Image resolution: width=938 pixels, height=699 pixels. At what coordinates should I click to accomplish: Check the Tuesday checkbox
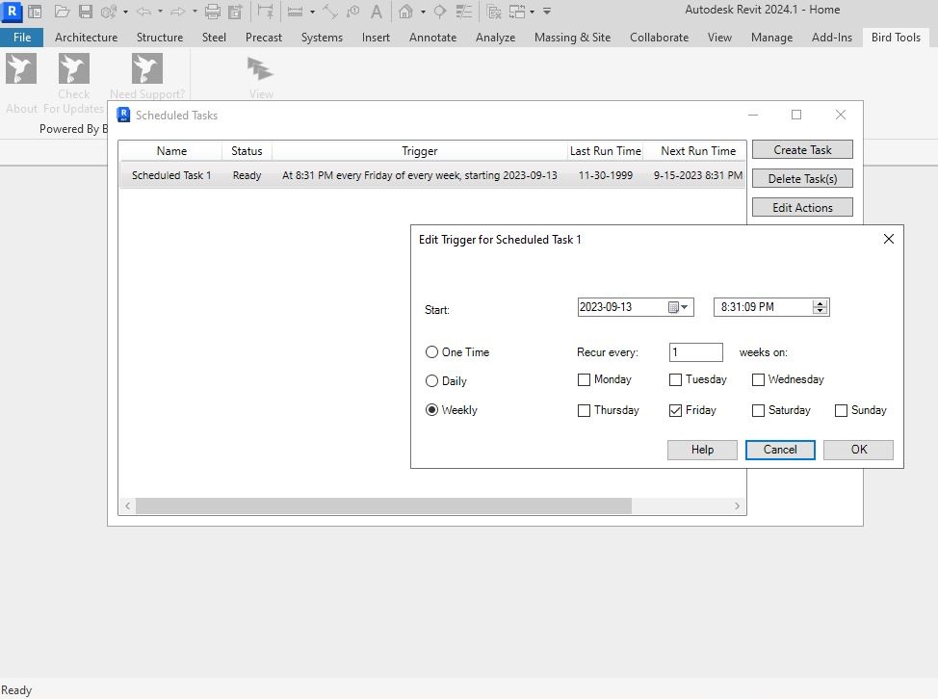tap(675, 379)
